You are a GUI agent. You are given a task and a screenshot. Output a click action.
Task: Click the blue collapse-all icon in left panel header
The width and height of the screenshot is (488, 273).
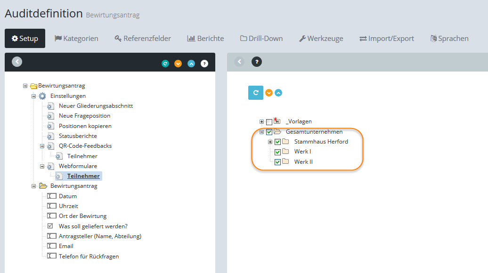[191, 64]
